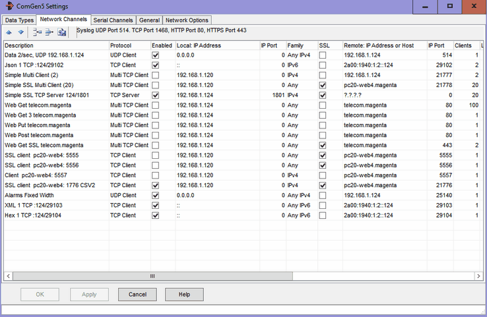Click the horizontal scrollbar thumb

(x=153, y=276)
